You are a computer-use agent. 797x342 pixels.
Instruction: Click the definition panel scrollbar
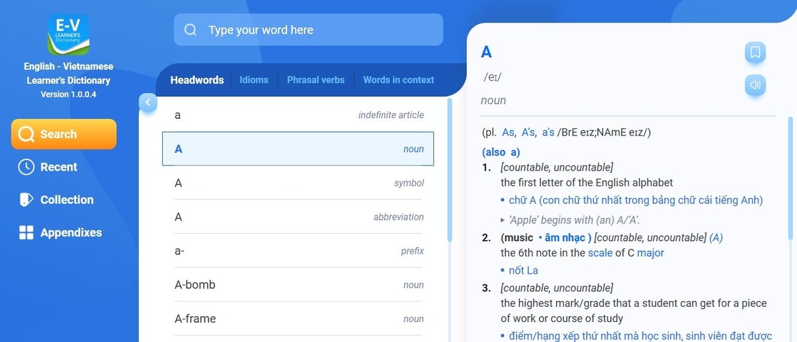(790, 178)
